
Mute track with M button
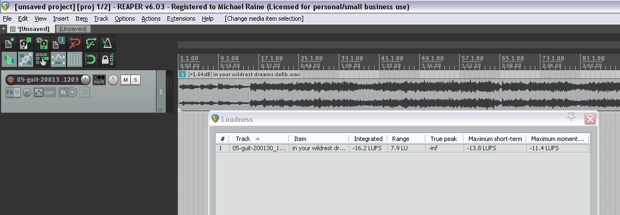tap(125, 79)
